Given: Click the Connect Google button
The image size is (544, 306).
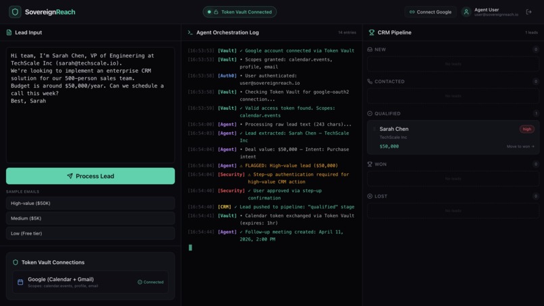Looking at the screenshot, I should coord(430,12).
